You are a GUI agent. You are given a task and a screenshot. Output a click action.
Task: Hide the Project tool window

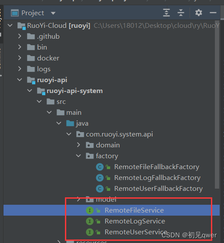213,13
